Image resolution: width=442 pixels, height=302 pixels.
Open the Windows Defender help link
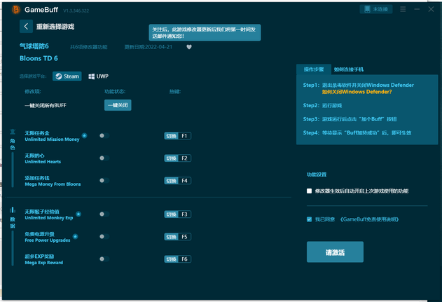coord(357,92)
